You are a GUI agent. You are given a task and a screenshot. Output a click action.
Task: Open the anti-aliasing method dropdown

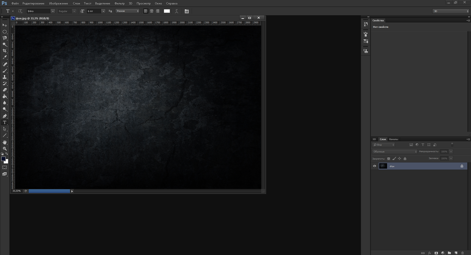(128, 11)
